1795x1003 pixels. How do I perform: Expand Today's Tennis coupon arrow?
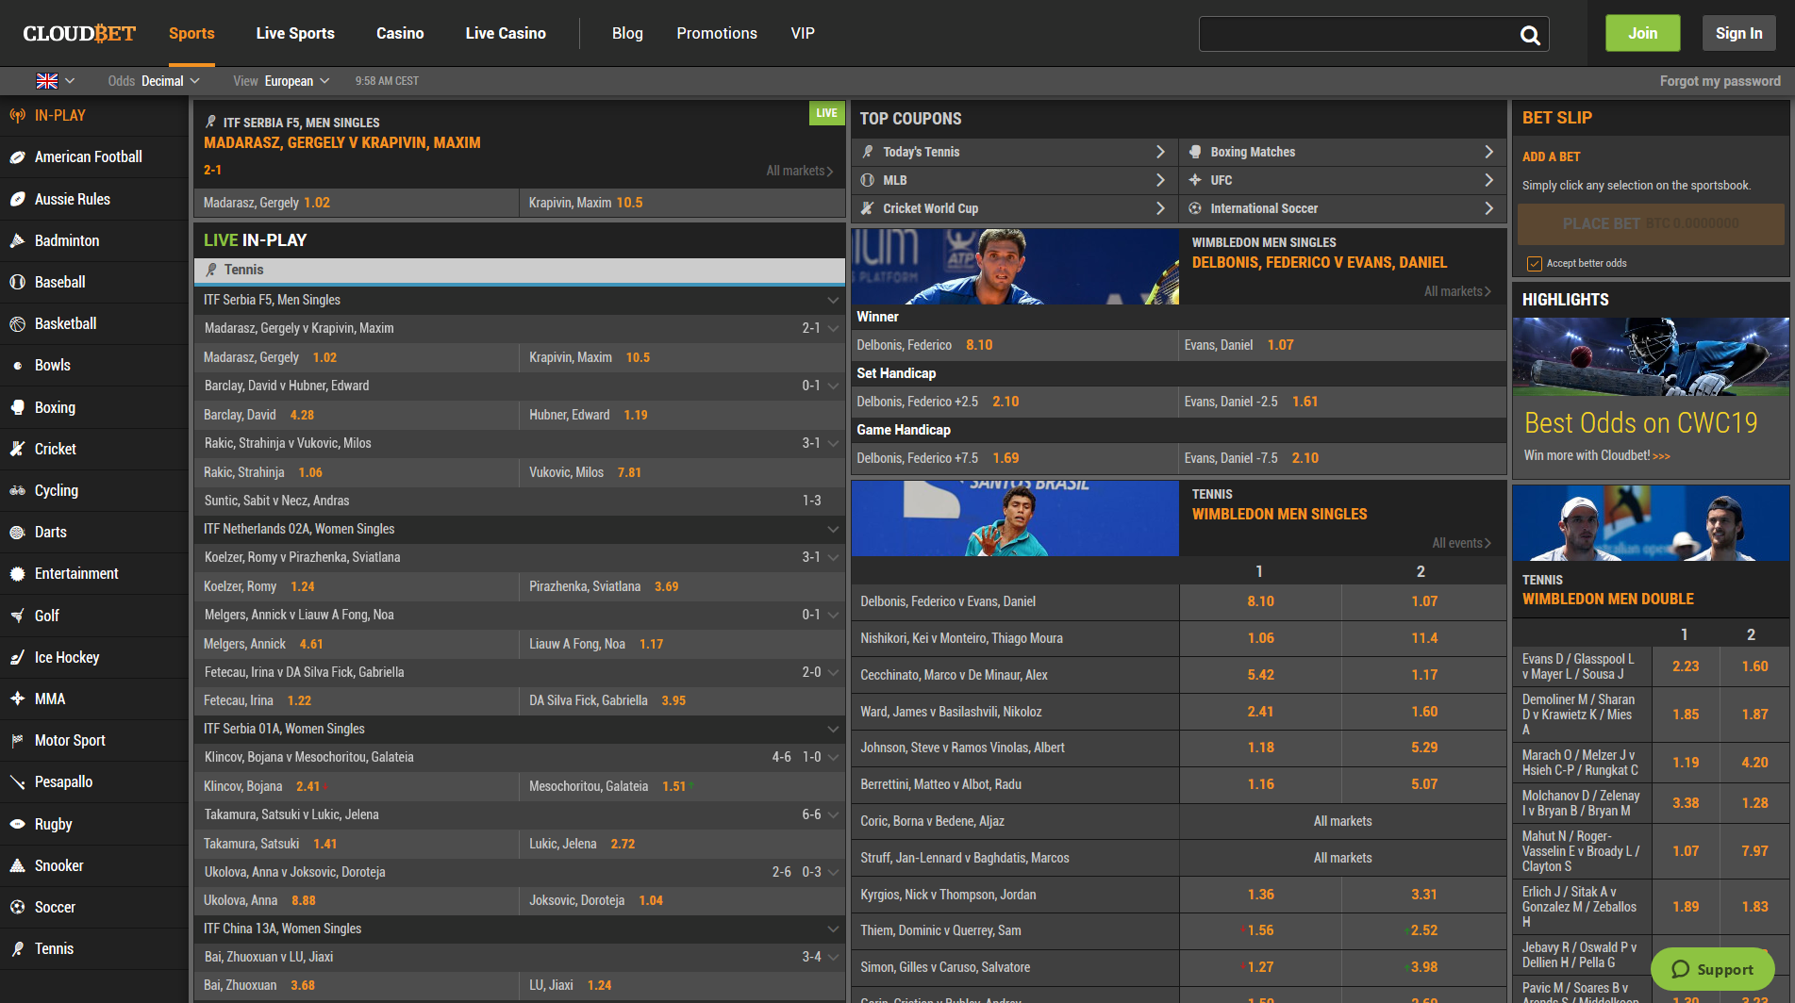pos(1160,152)
